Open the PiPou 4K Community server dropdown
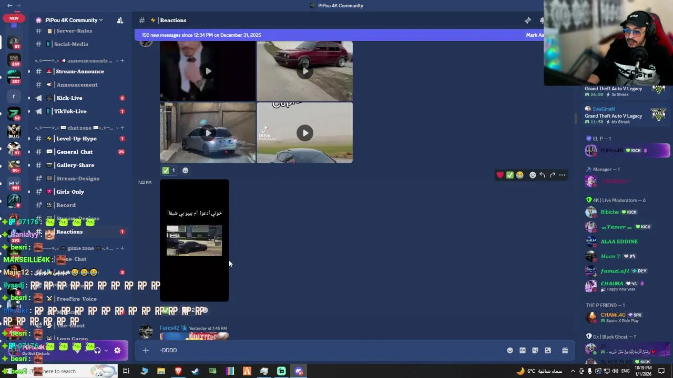 pyautogui.click(x=74, y=20)
